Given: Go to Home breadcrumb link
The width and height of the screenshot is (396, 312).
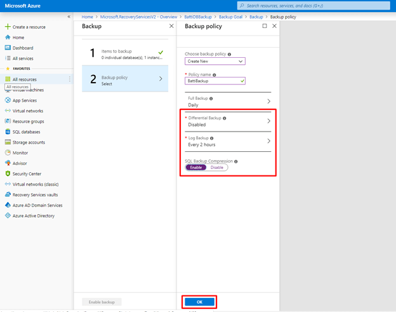Looking at the screenshot, I should [x=87, y=17].
